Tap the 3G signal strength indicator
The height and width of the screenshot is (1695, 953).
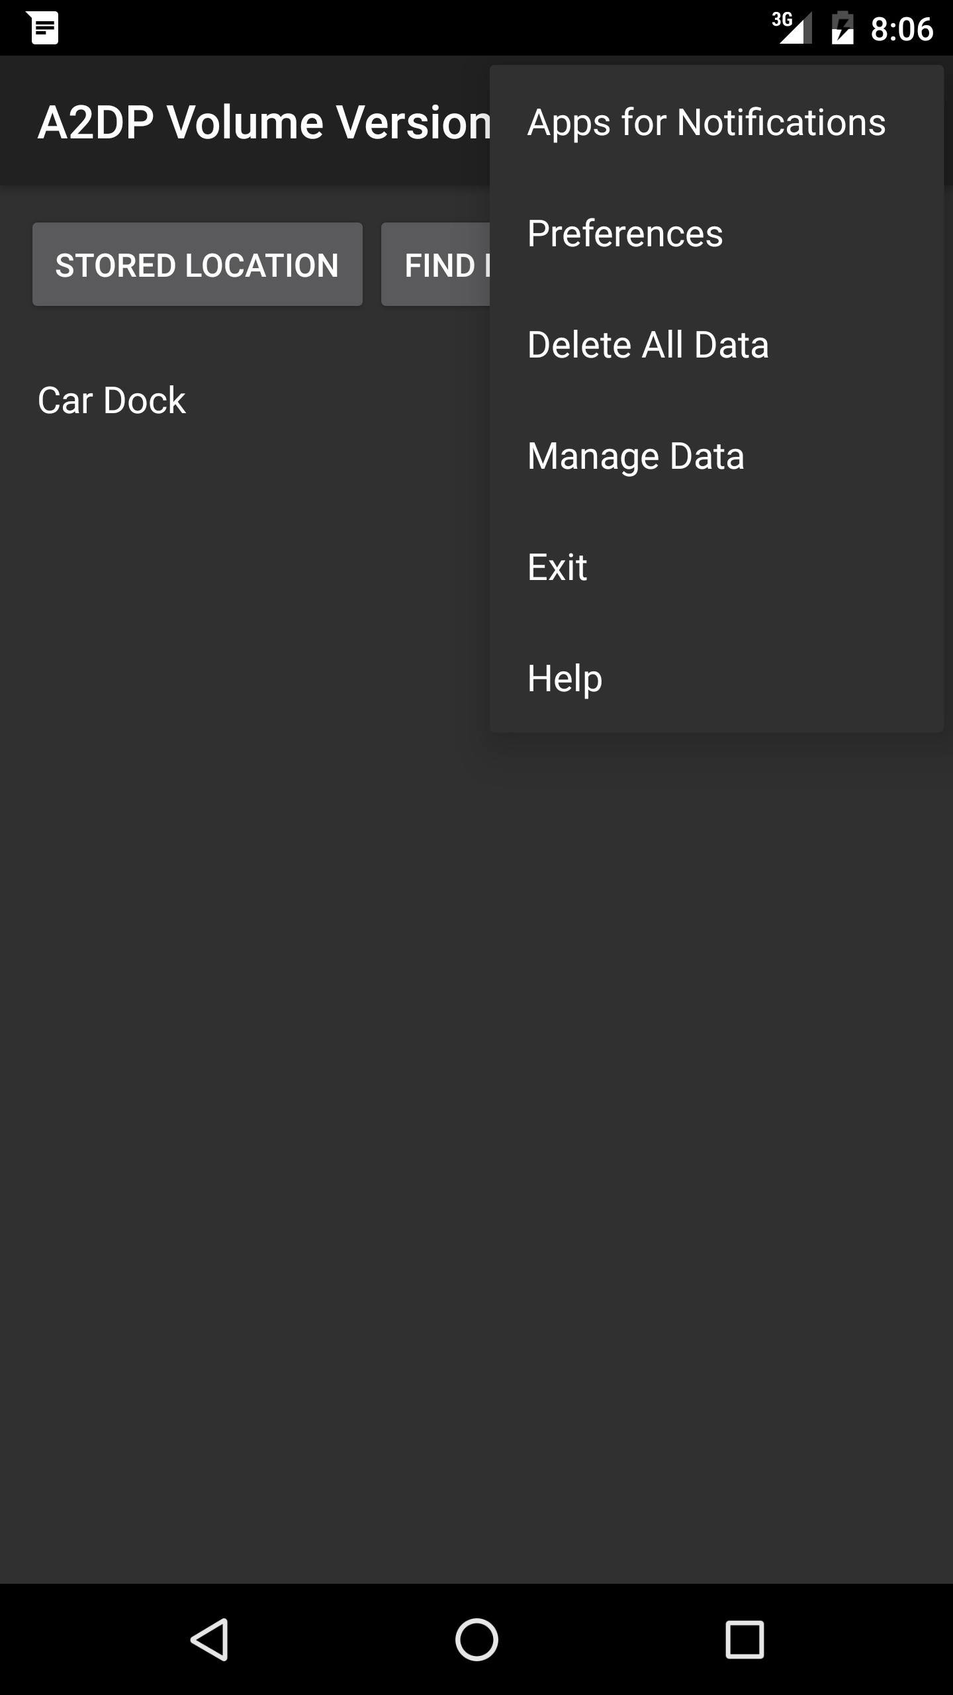pos(793,28)
